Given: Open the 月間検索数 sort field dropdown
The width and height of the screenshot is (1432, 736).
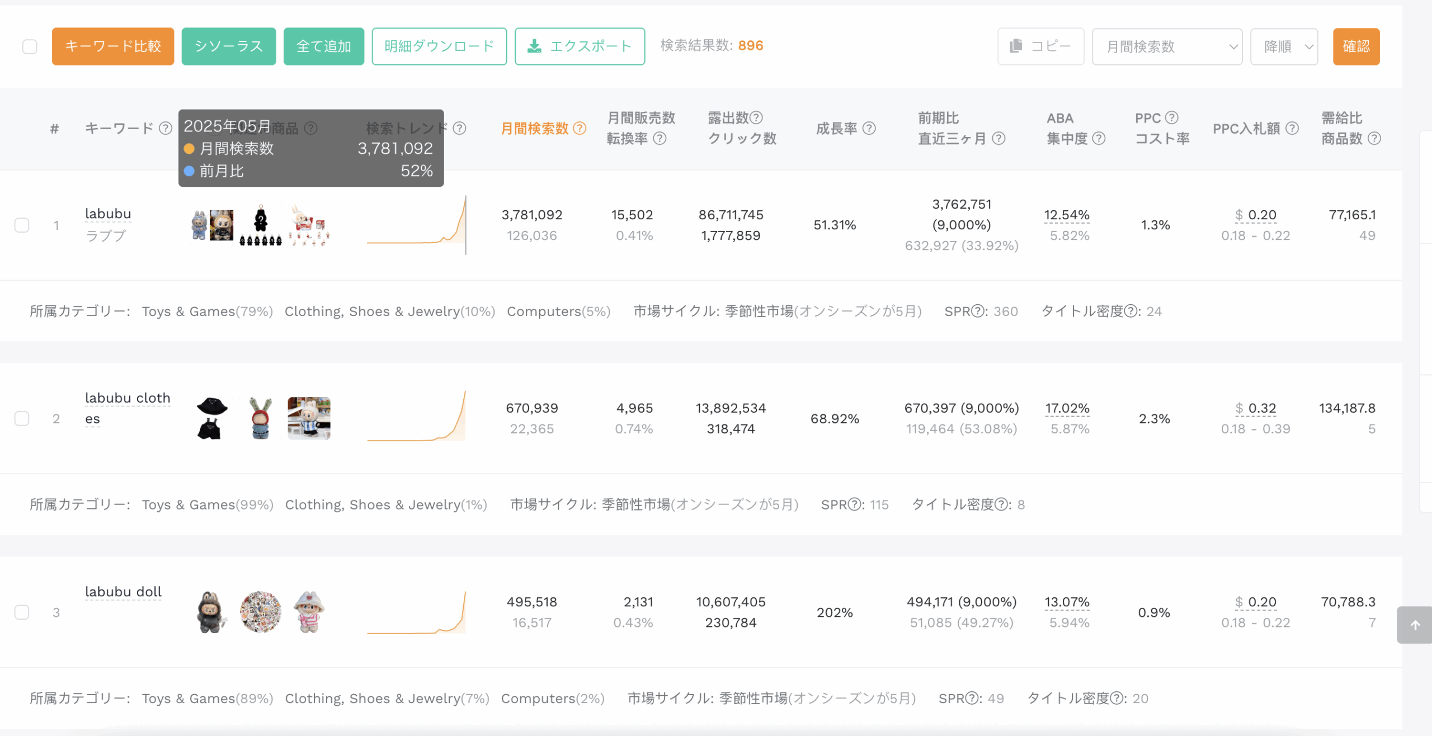Looking at the screenshot, I should tap(1167, 46).
